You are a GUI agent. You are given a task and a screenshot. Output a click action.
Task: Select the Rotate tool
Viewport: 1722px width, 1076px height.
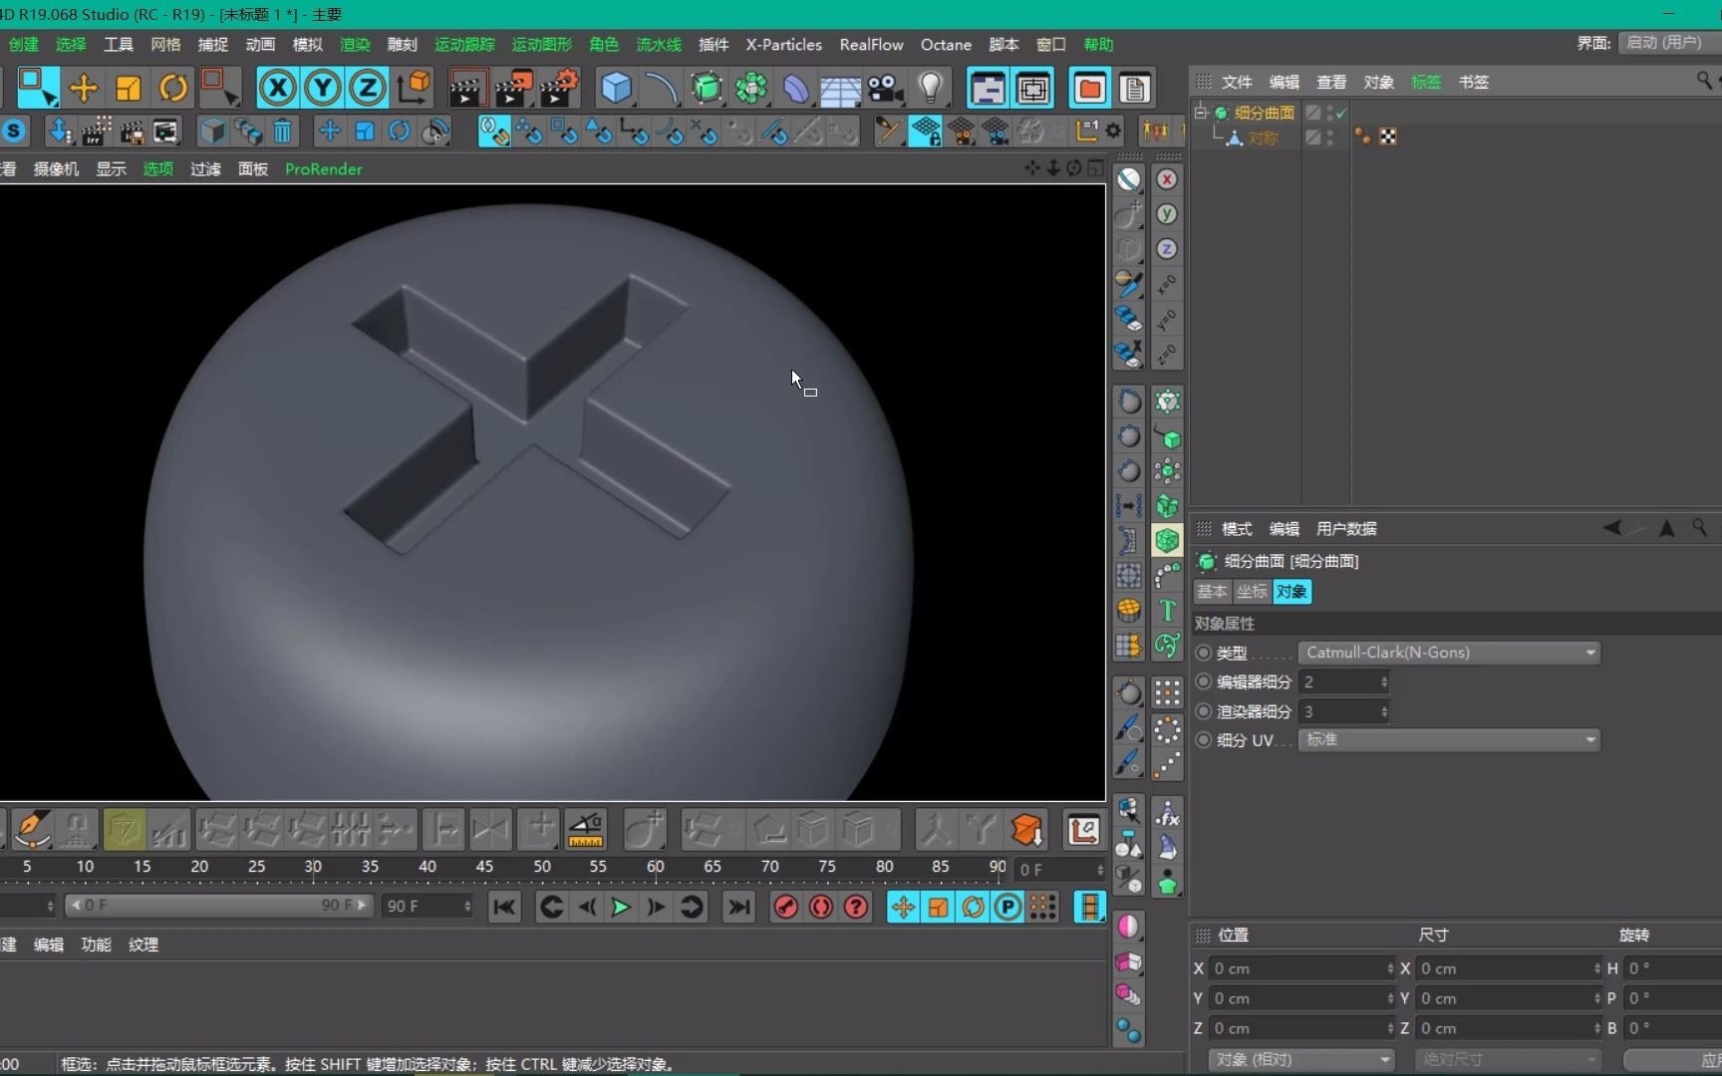tap(172, 88)
